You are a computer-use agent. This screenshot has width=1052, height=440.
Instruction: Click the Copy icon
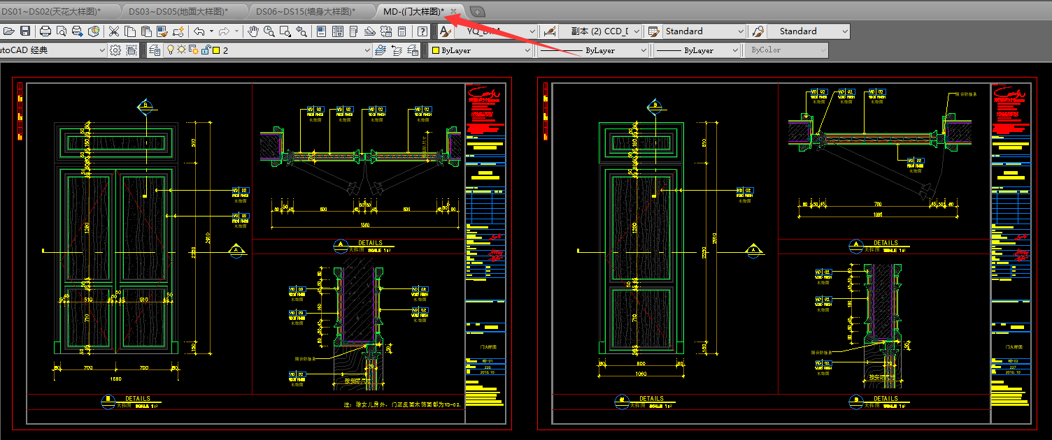tap(130, 31)
